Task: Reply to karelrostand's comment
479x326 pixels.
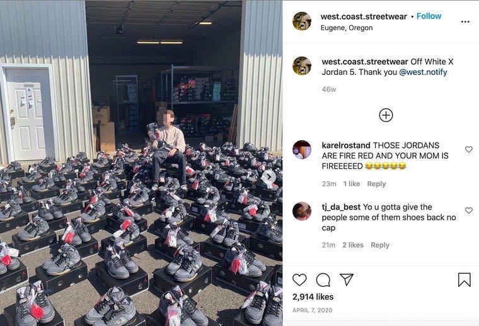Action: (x=376, y=184)
